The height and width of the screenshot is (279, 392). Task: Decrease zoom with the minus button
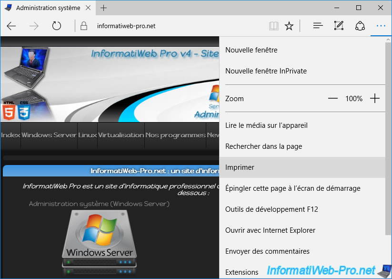click(333, 99)
